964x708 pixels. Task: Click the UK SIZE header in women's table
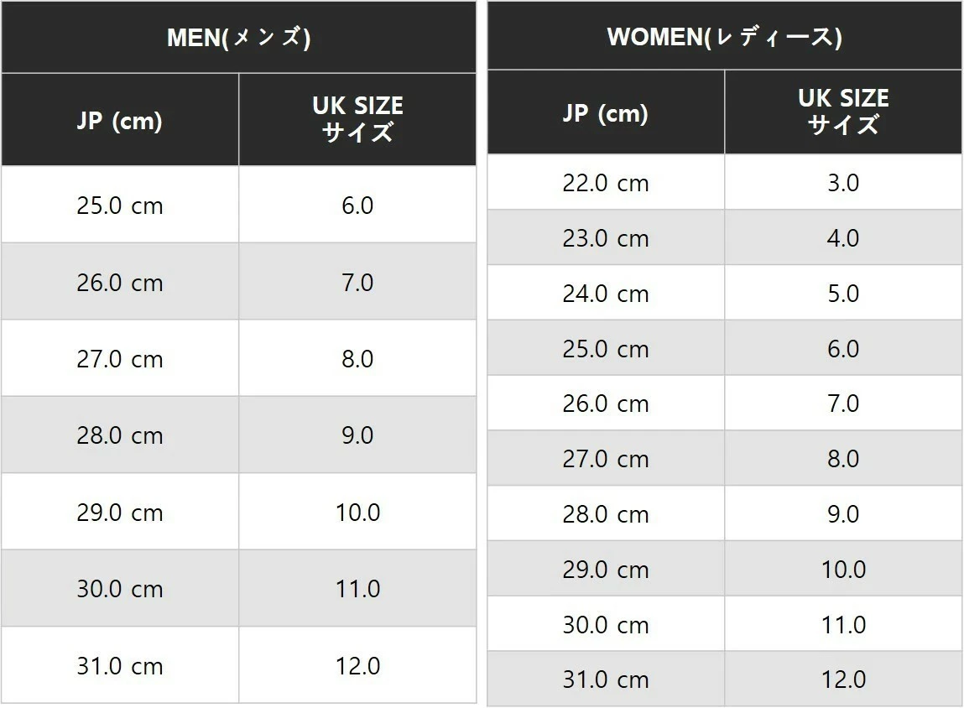click(843, 112)
